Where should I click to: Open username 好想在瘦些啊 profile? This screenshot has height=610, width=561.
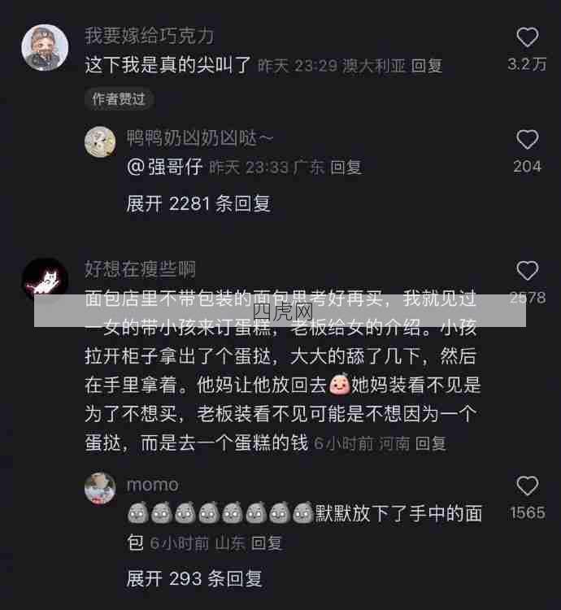[140, 269]
